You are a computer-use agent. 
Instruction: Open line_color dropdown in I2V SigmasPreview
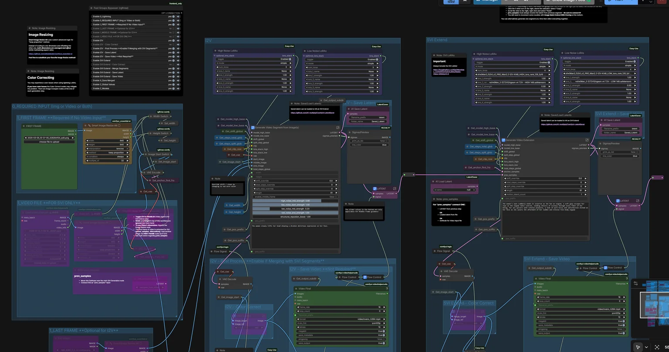368,145
